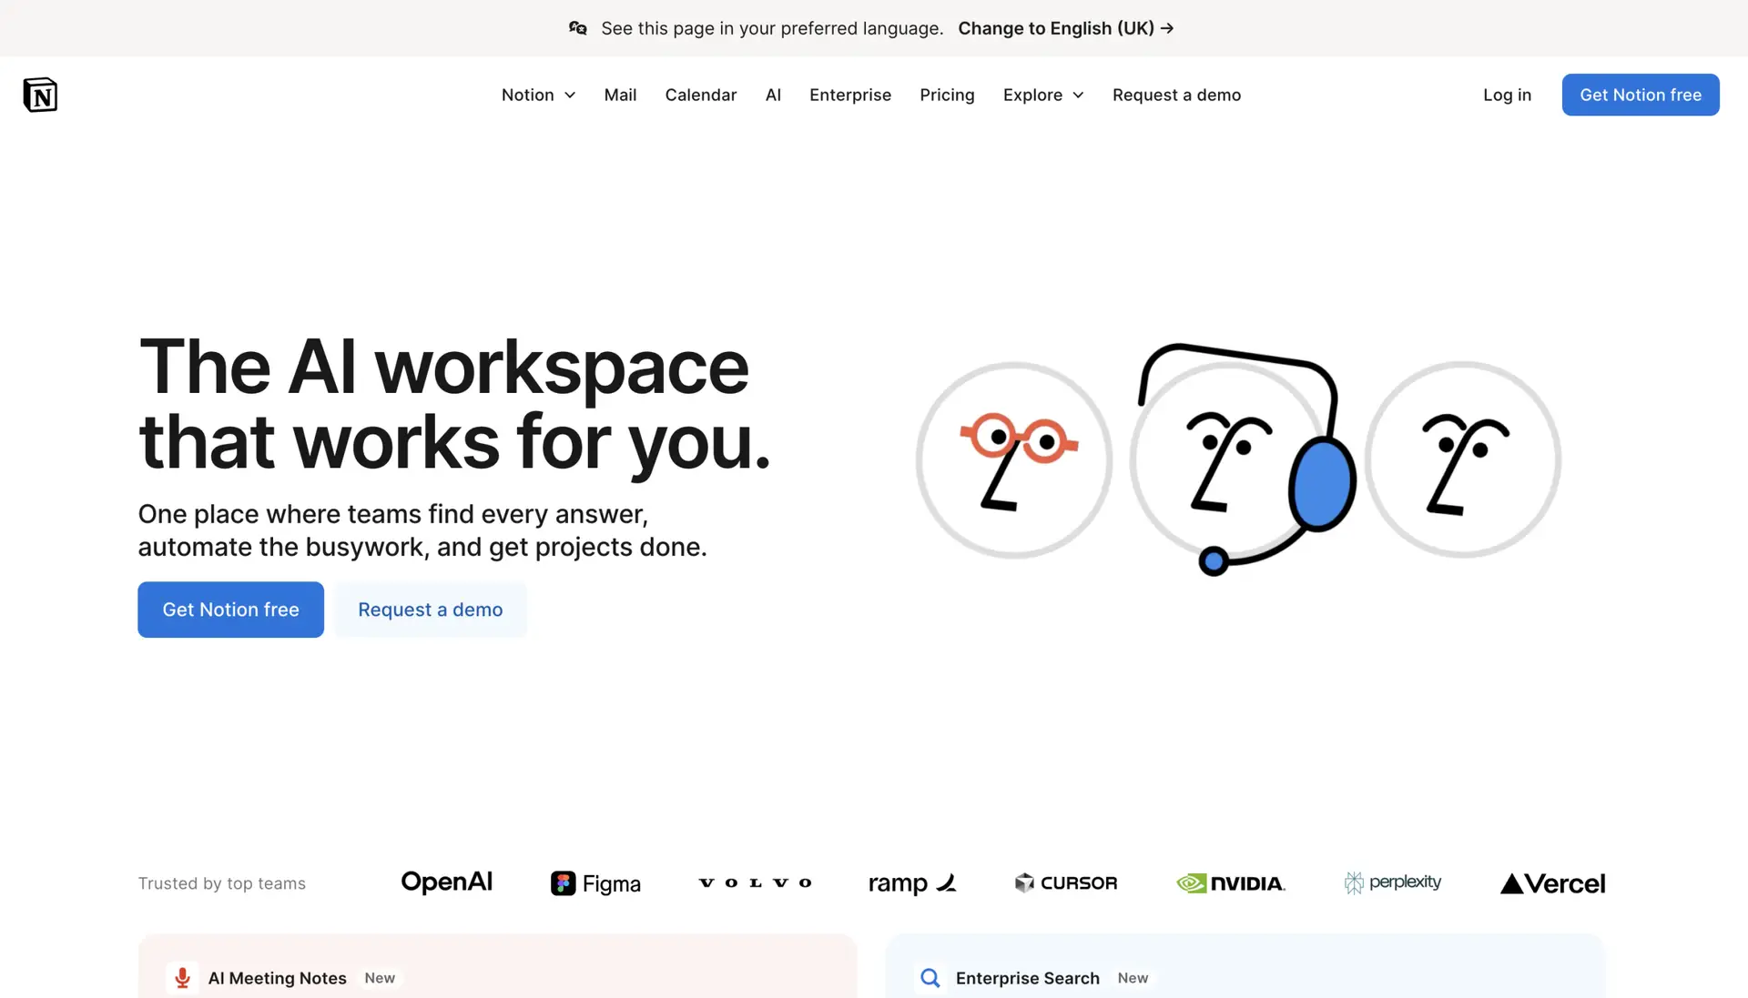Image resolution: width=1748 pixels, height=998 pixels.
Task: Click the Cursor logo
Action: point(1065,883)
